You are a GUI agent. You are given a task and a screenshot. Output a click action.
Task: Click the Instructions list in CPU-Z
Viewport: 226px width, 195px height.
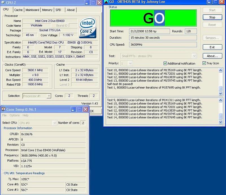60,57
